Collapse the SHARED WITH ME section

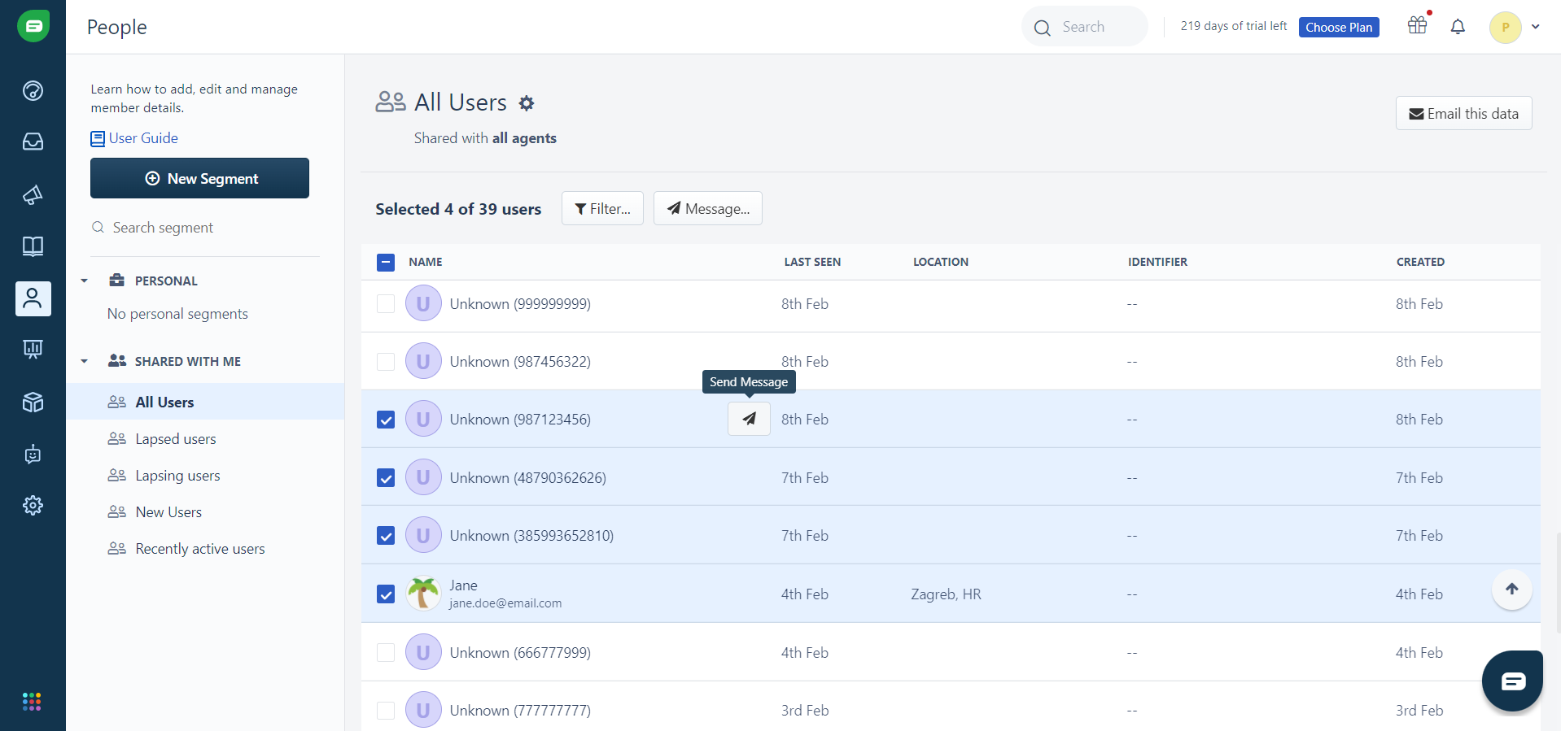(x=85, y=362)
